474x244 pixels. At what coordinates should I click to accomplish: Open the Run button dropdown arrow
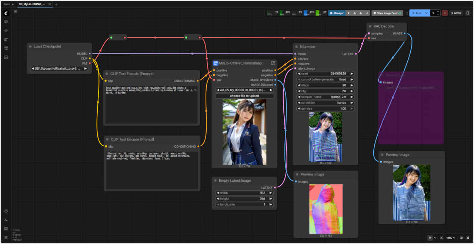coord(427,13)
